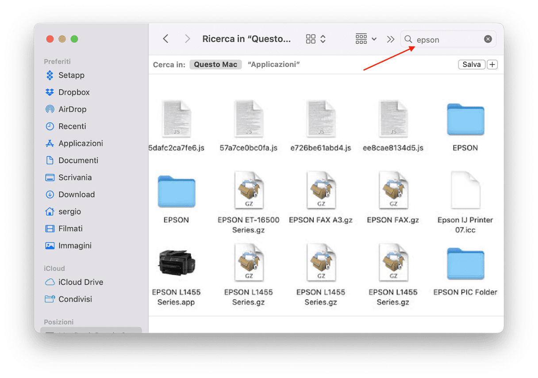This screenshot has height=378, width=538.
Task: Click the back navigation arrow
Action: (x=165, y=39)
